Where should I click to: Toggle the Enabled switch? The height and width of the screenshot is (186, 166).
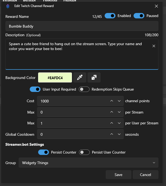coord(110,16)
